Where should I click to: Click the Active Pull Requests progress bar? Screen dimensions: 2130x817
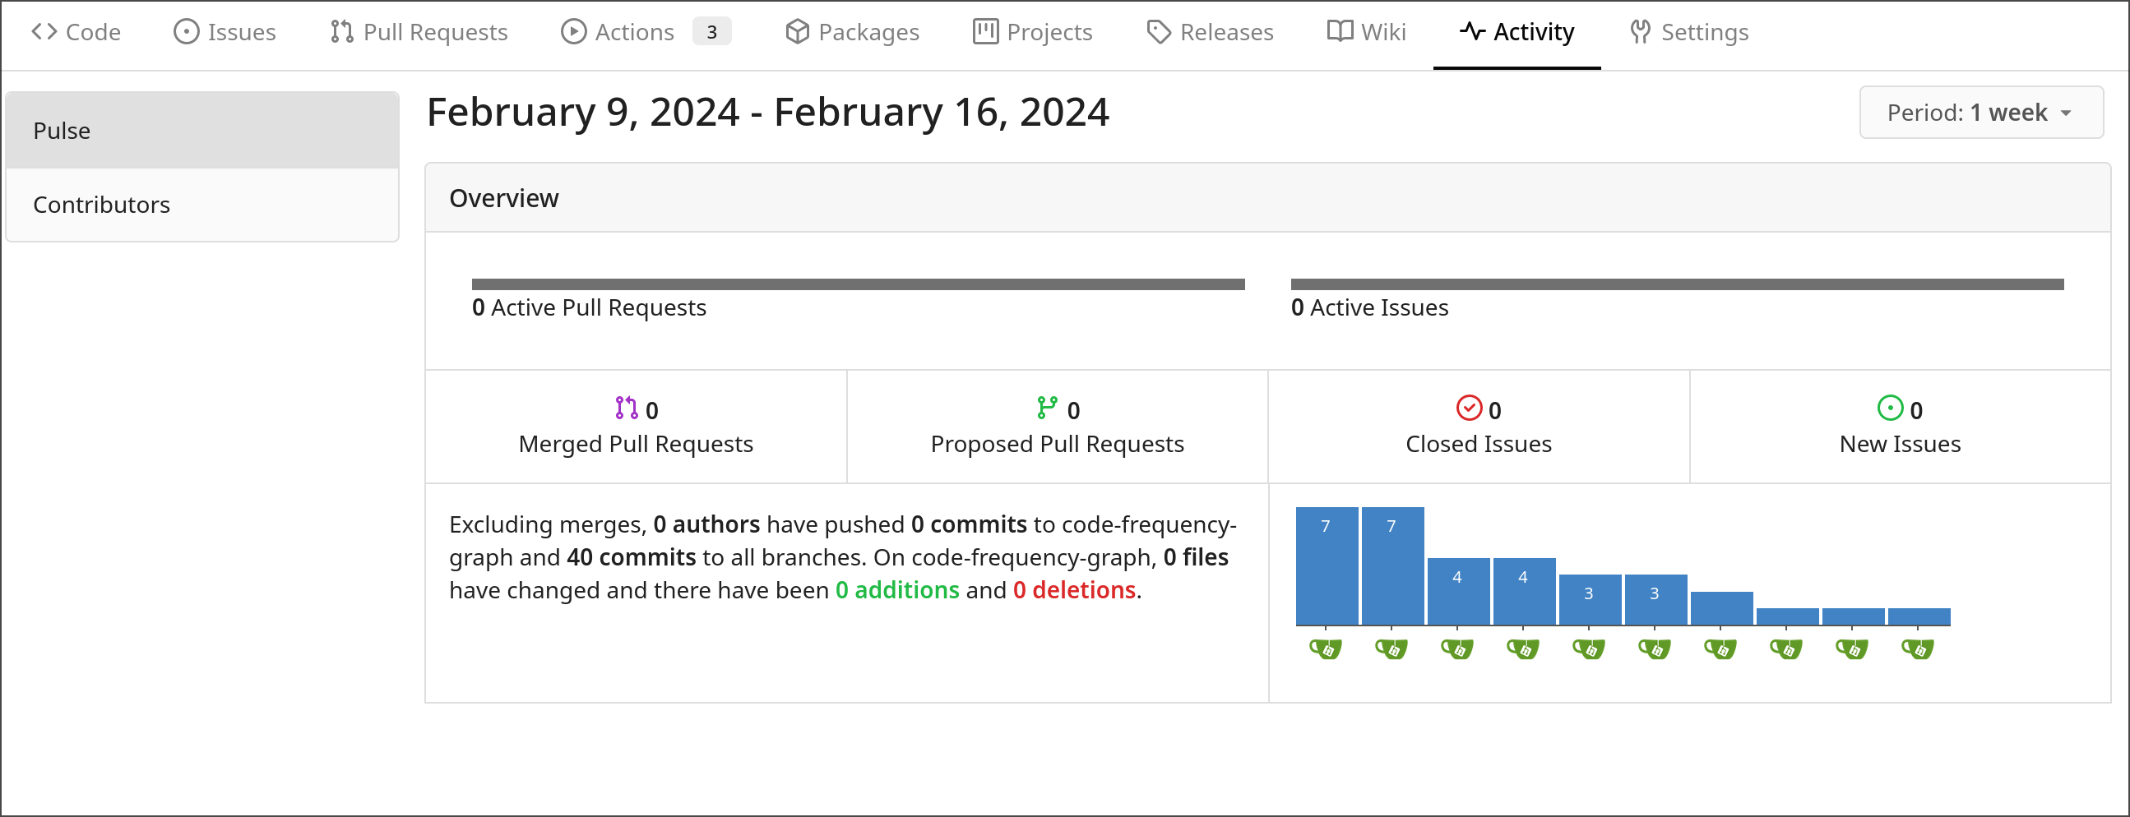click(x=859, y=284)
